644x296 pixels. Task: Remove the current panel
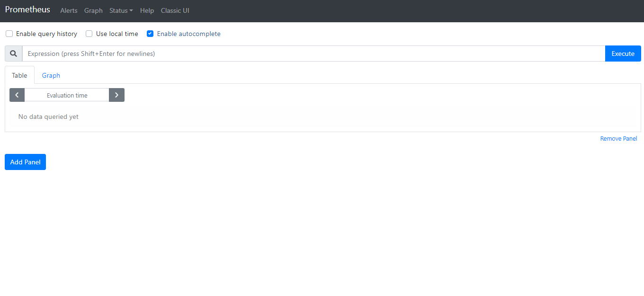click(x=618, y=138)
